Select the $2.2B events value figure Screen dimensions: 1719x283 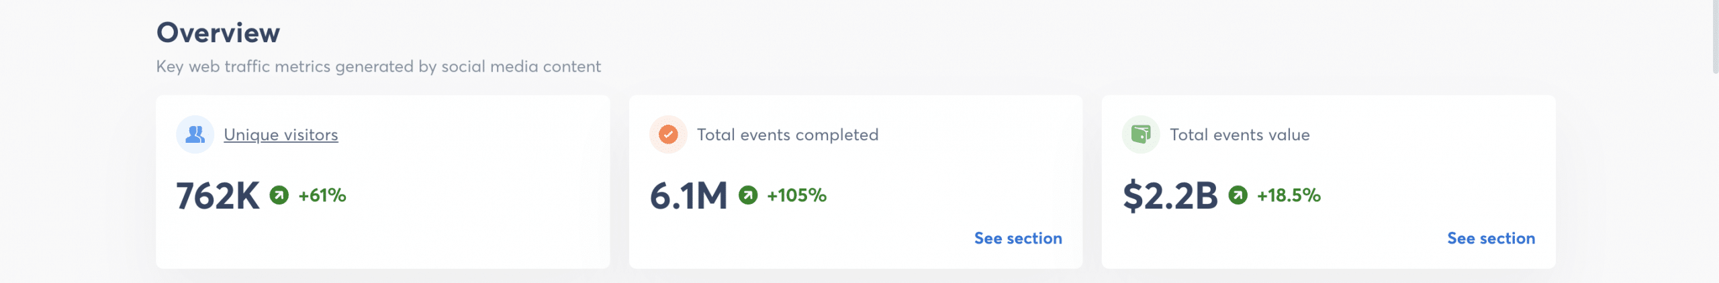pyautogui.click(x=1170, y=196)
